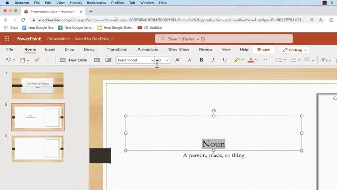Select slide 2 thumbnail
This screenshot has height=190, width=337.
[37, 117]
